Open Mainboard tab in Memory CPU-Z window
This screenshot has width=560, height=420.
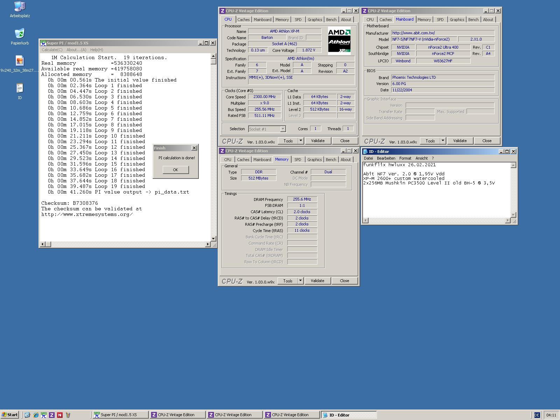pyautogui.click(x=262, y=160)
